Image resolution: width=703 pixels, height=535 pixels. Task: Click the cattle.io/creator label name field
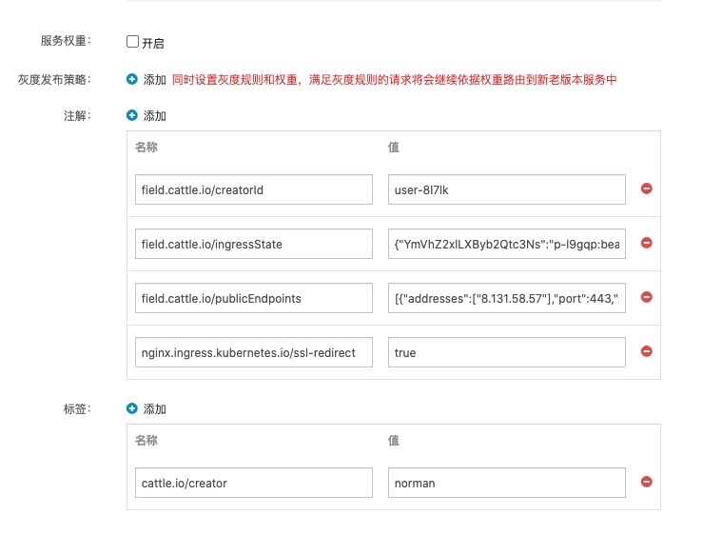[x=253, y=483]
